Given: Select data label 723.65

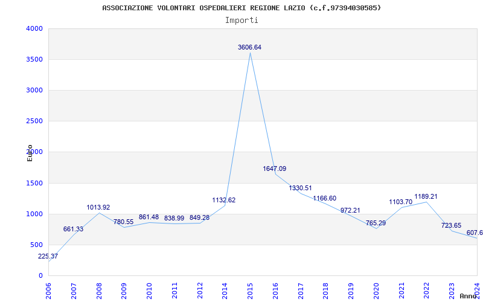Looking at the screenshot, I should click(x=451, y=225).
